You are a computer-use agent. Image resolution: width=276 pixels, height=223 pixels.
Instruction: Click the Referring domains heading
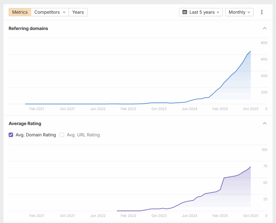(28, 28)
